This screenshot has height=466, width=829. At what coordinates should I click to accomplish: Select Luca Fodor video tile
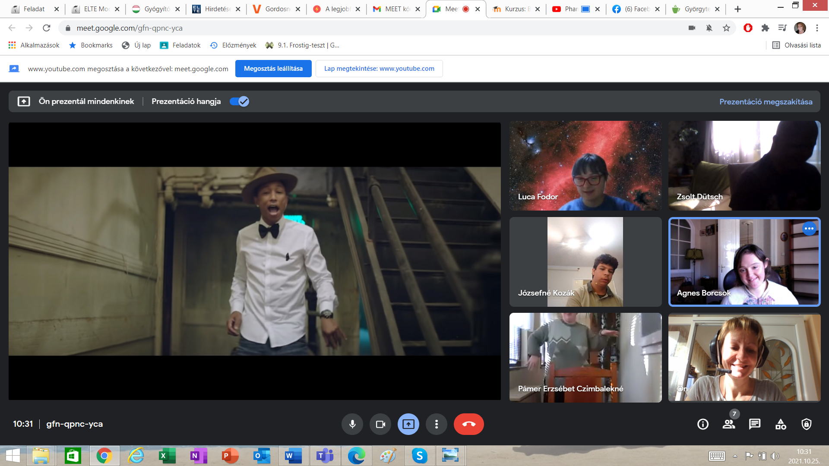585,166
